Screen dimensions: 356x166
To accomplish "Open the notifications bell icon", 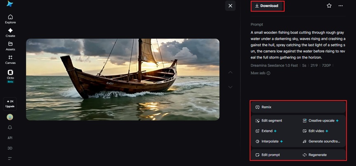I will pyautogui.click(x=10, y=127).
